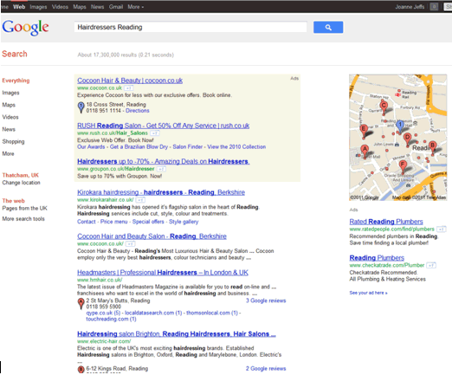Filter results by Images in sidebar
Image resolution: width=452 pixels, height=375 pixels.
click(10, 93)
